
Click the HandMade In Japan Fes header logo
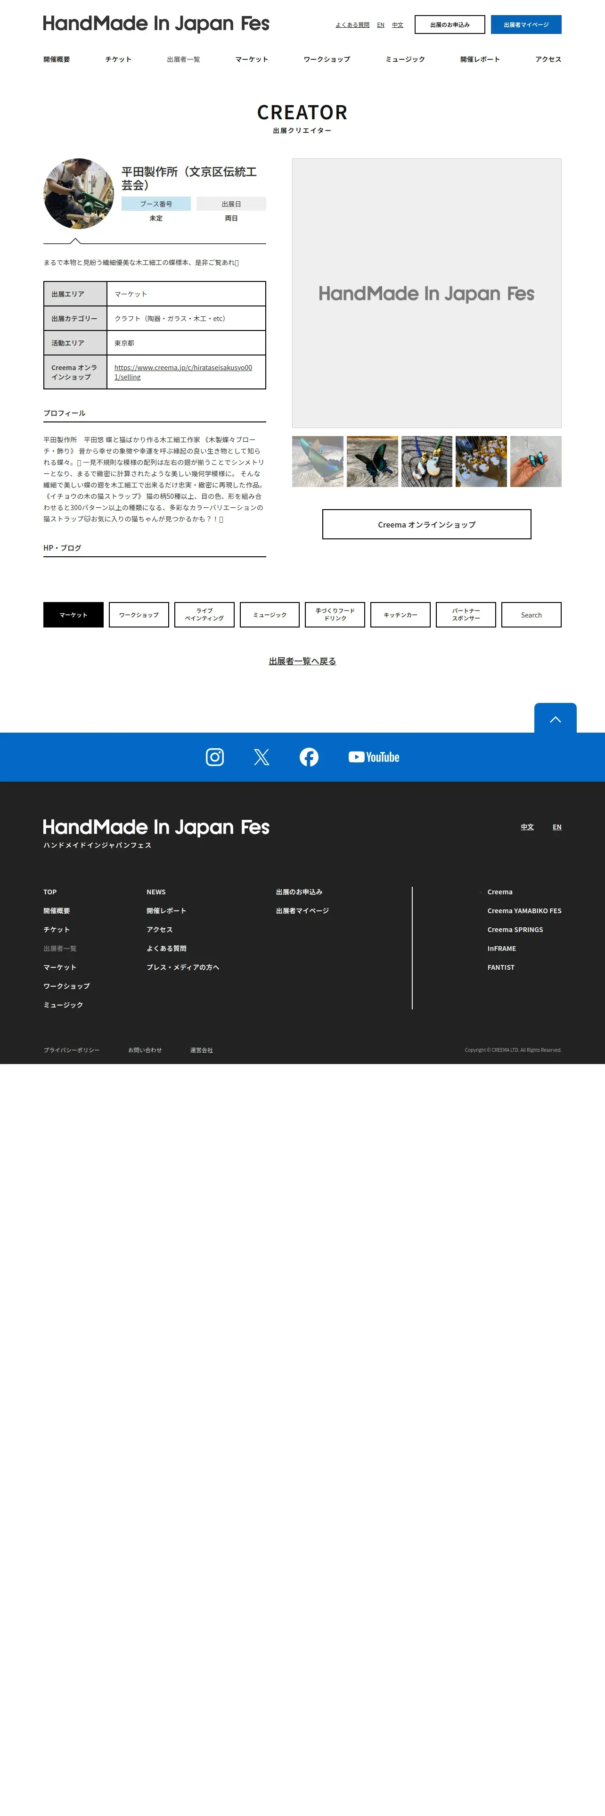click(156, 24)
